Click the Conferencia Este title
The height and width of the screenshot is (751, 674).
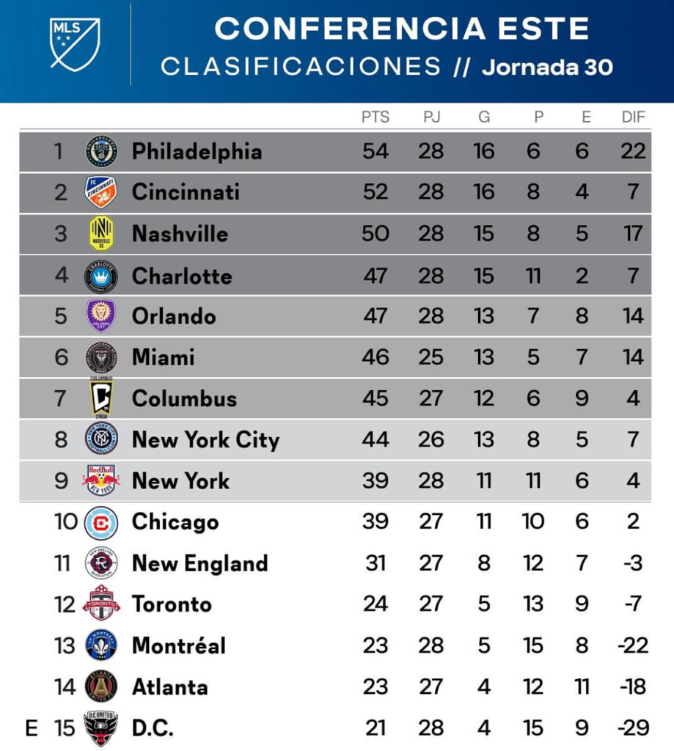[402, 29]
